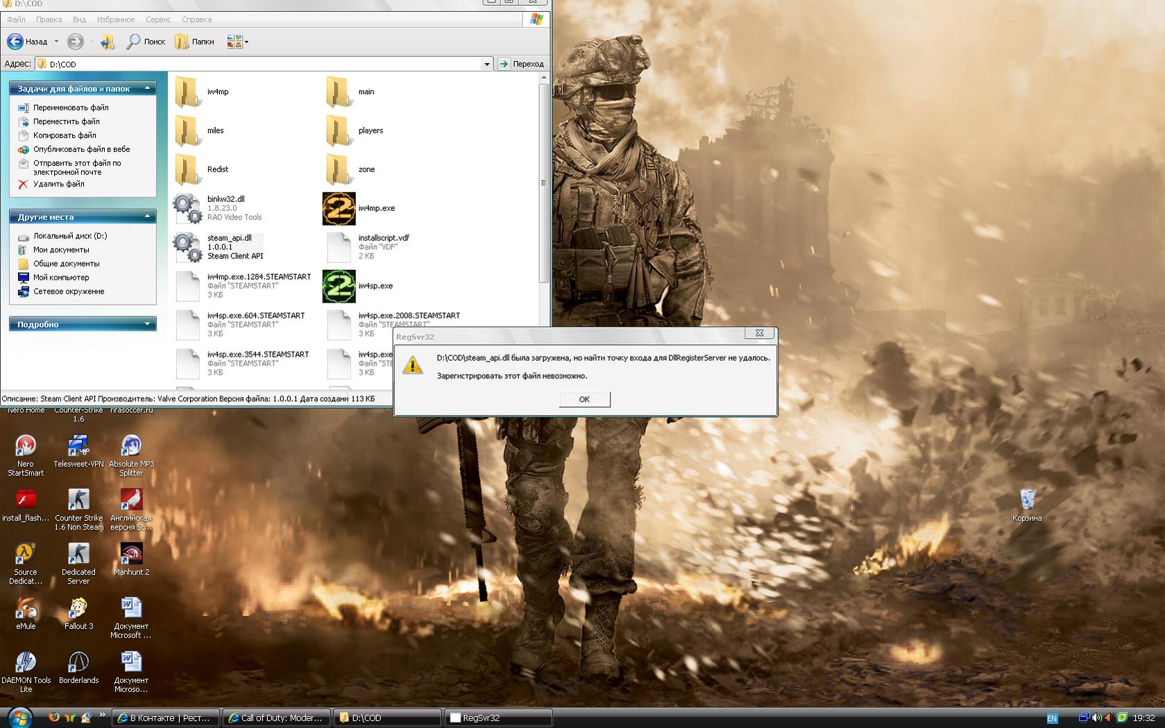Click the Up folder toolbar icon
The width and height of the screenshot is (1165, 728).
pyautogui.click(x=107, y=42)
